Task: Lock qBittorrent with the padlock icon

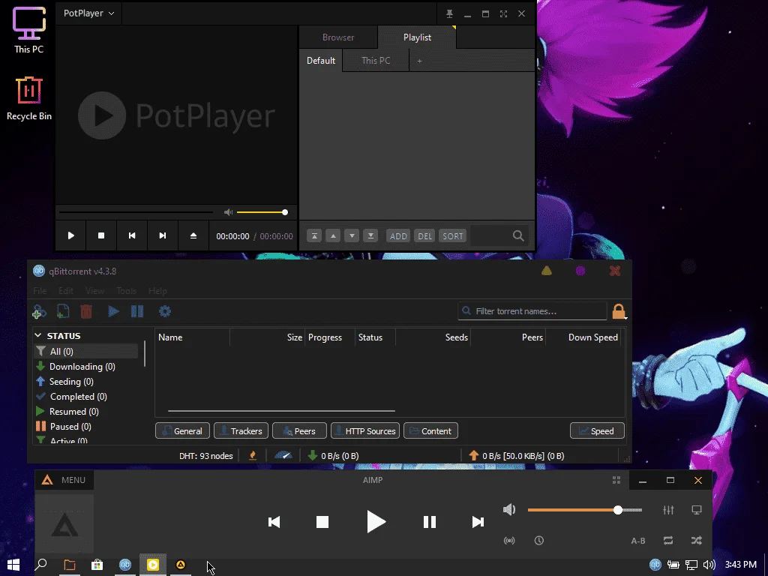Action: [619, 311]
